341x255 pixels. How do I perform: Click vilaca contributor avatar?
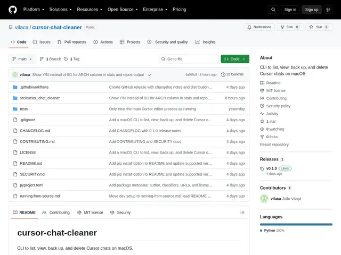264,199
